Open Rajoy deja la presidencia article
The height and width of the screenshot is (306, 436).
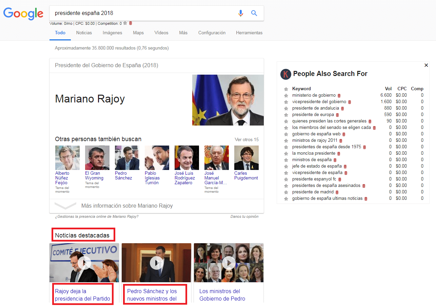click(x=82, y=295)
